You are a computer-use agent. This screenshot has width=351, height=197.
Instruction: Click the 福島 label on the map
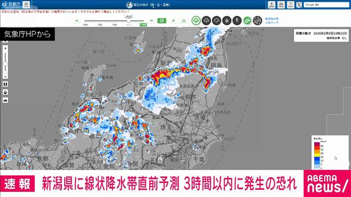(x=216, y=65)
